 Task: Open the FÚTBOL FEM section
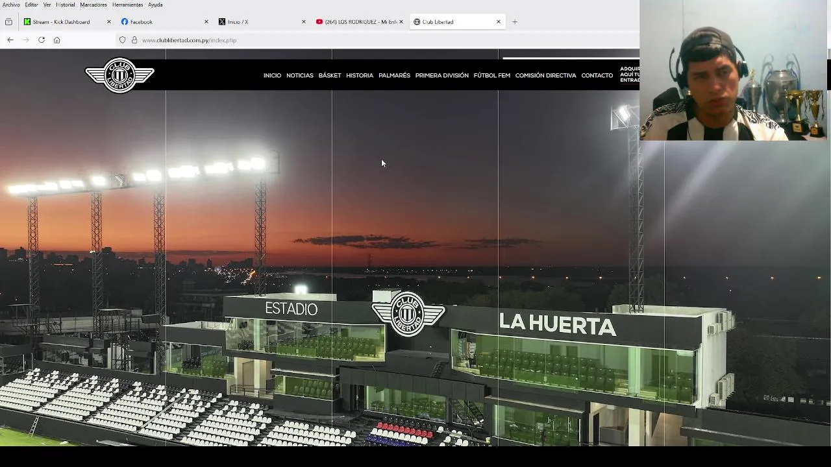[491, 76]
